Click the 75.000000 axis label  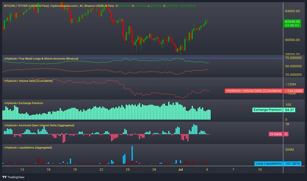293,58
